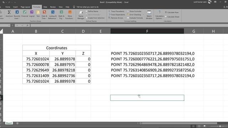The image size is (228, 128).
Task: Open the Insert ribbon tab
Action: (x=15, y=7)
